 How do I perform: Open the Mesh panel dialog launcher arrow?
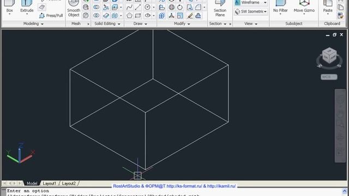click(x=88, y=24)
